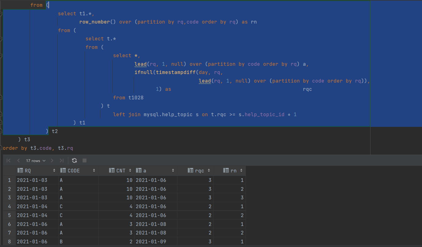Stop the running query
This screenshot has width=422, height=247.
[x=85, y=160]
